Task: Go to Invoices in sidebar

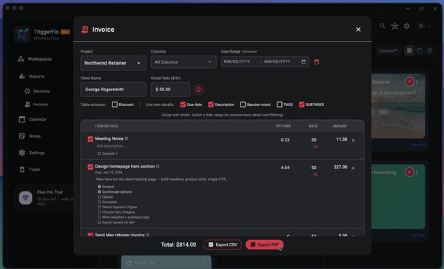Action: click(x=41, y=104)
